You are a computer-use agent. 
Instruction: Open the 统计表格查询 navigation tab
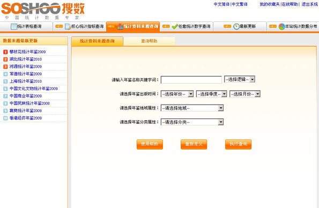(26, 26)
